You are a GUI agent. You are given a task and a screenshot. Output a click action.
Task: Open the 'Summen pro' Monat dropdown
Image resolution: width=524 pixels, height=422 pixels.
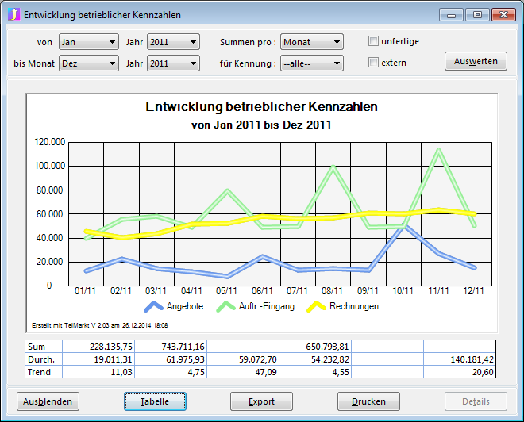[311, 42]
